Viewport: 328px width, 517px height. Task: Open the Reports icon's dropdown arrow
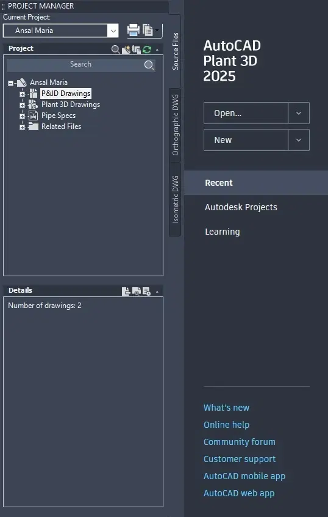click(157, 31)
